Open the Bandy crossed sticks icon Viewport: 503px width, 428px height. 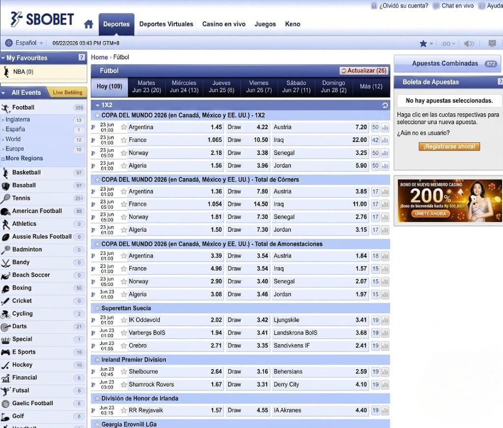[5, 263]
